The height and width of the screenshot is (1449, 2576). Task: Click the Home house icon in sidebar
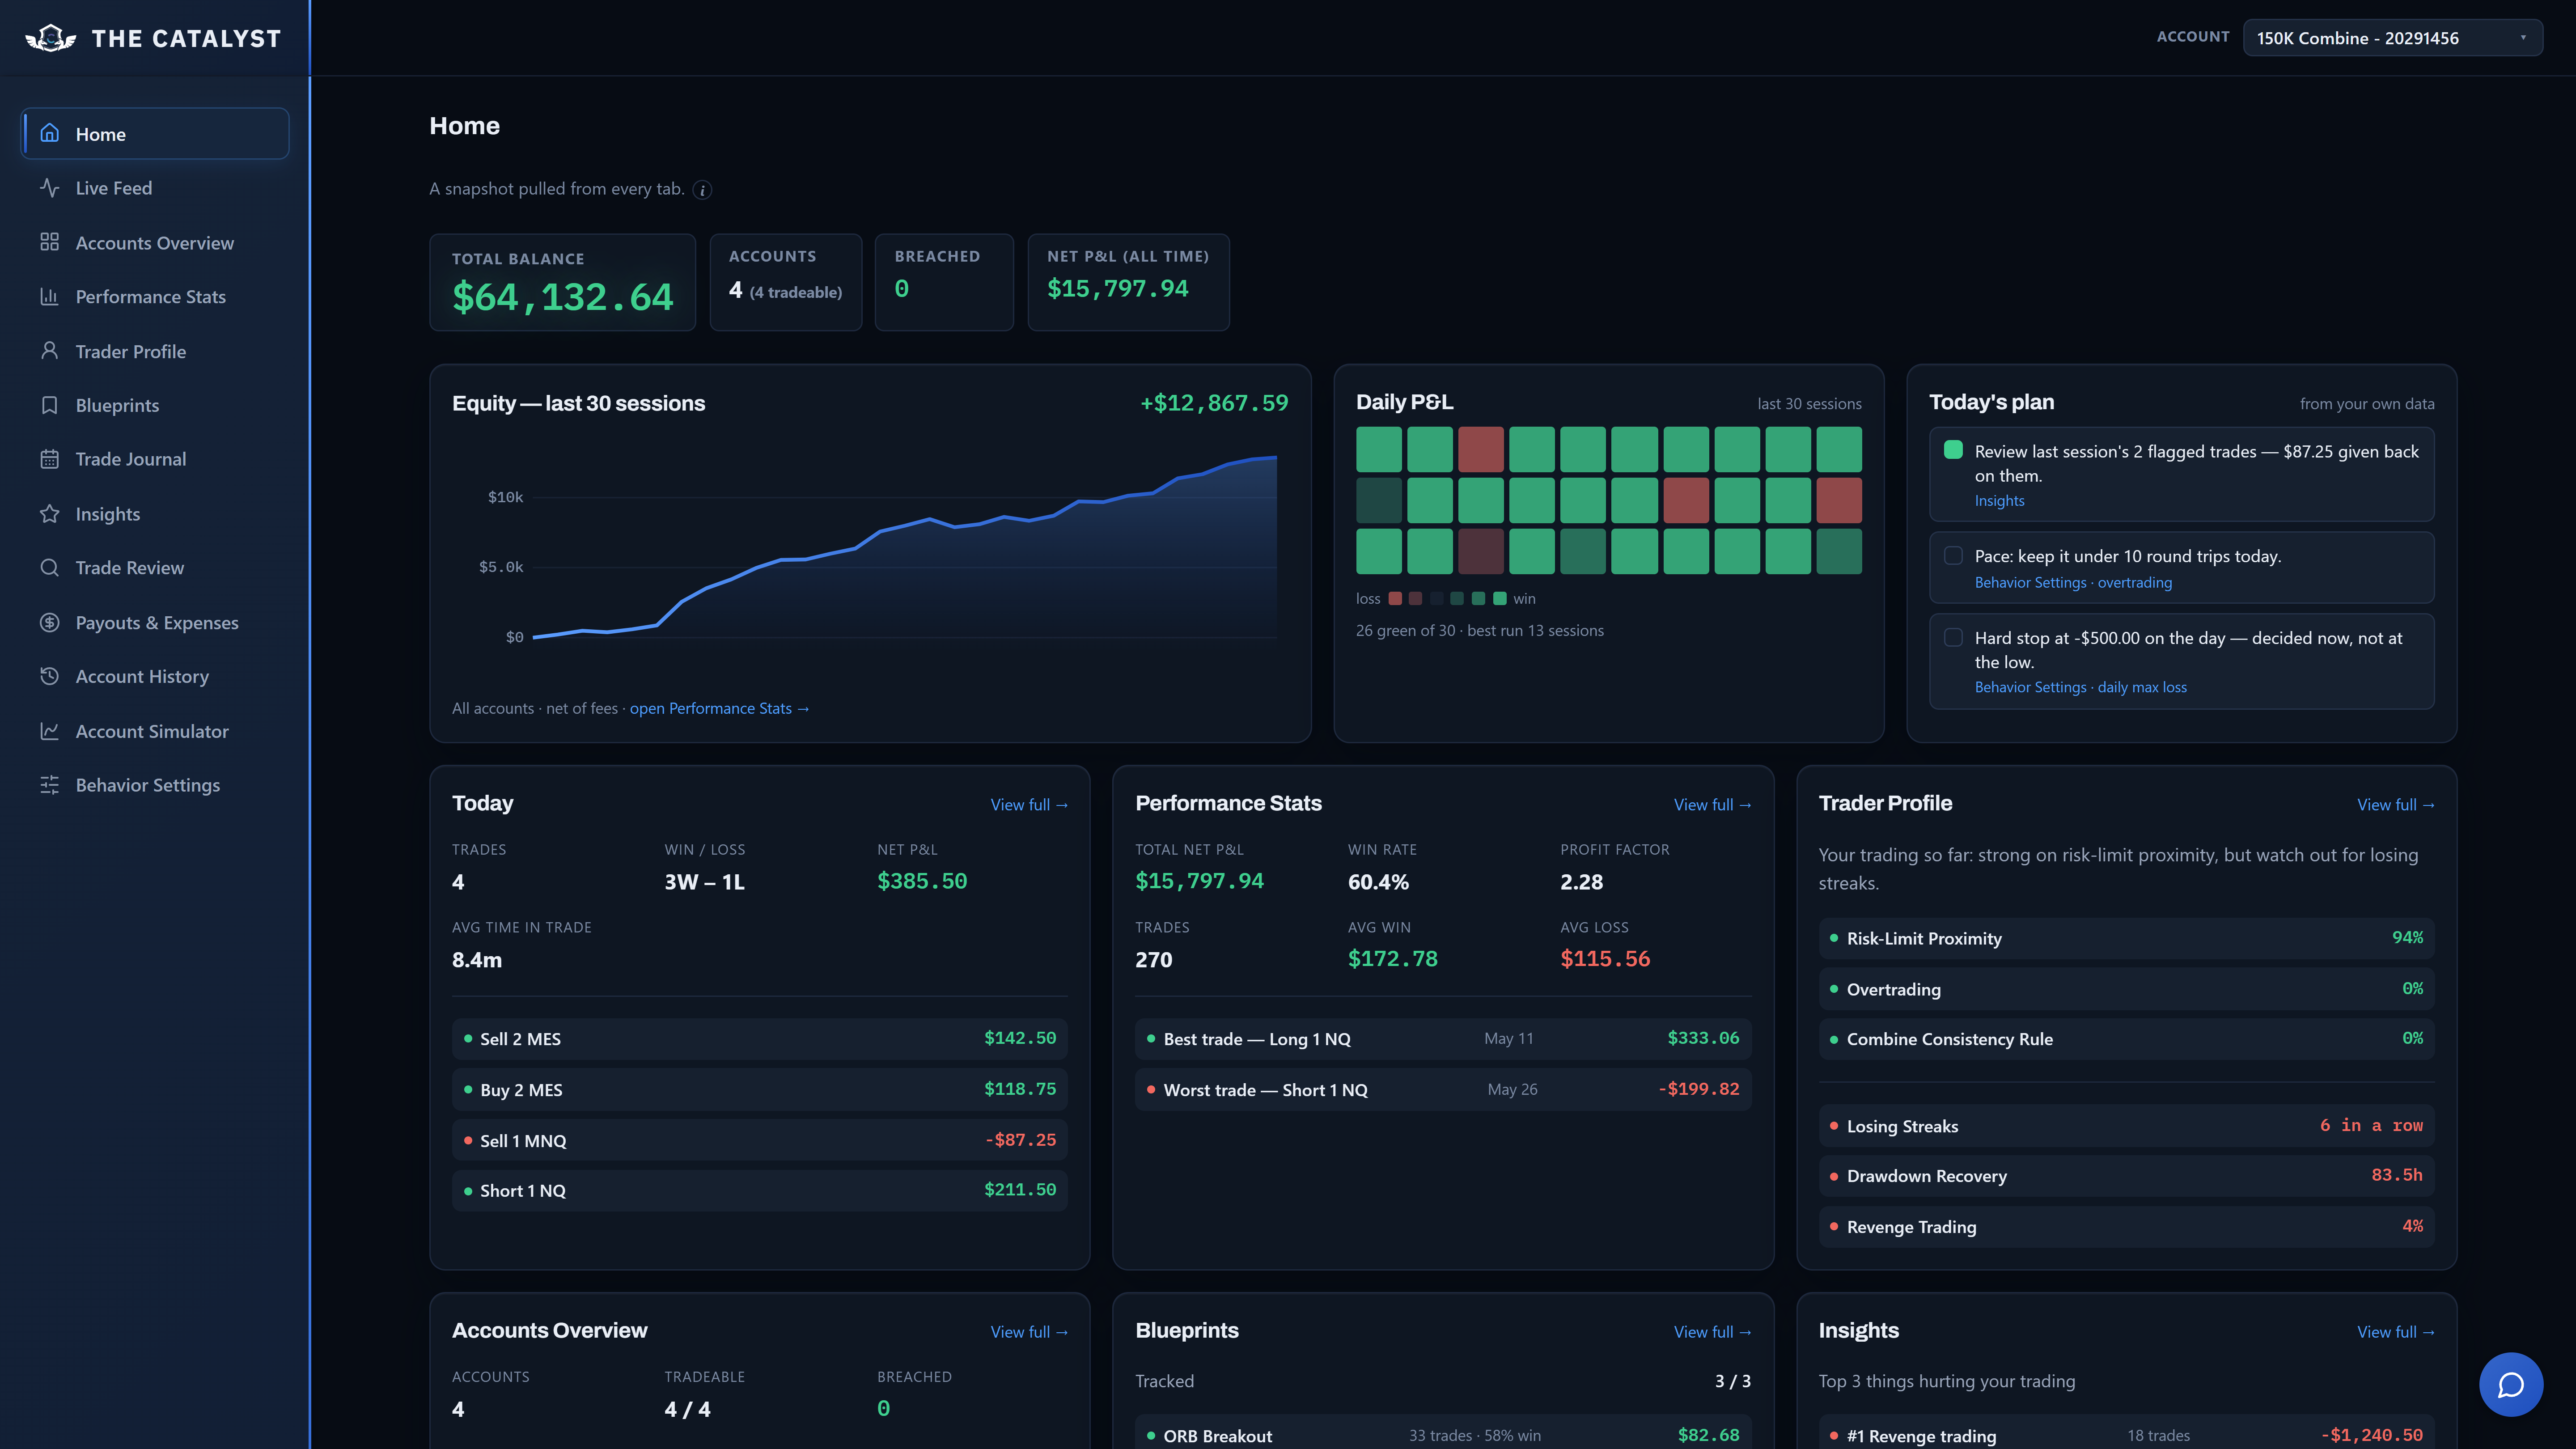coord(49,133)
